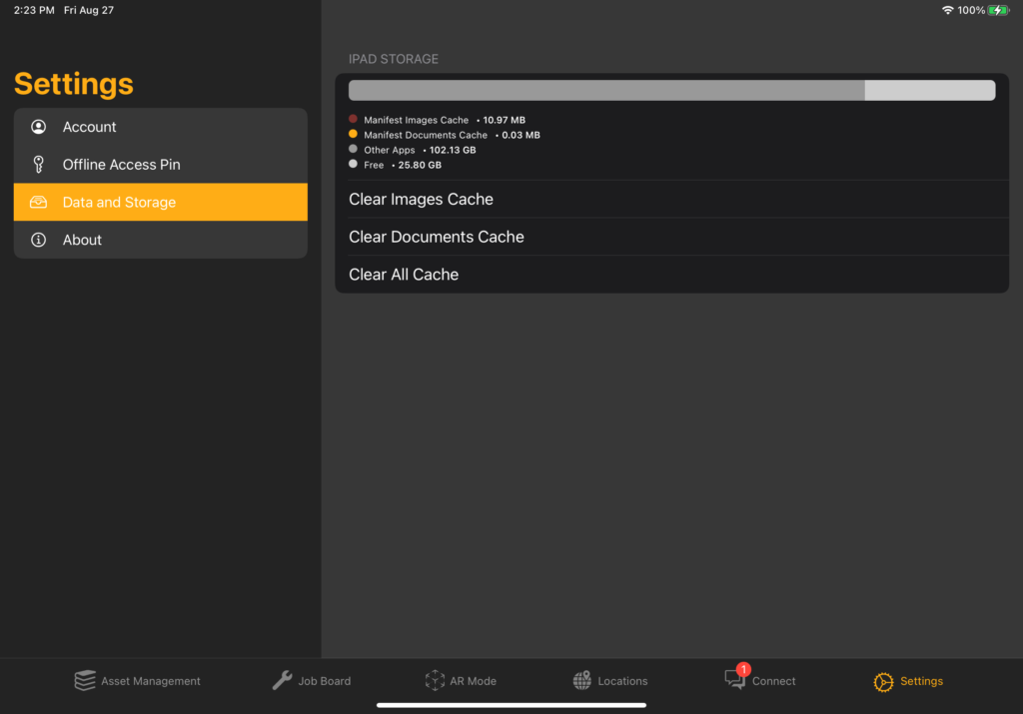Click the Offline Access Pin key icon
The width and height of the screenshot is (1023, 714).
tap(38, 164)
